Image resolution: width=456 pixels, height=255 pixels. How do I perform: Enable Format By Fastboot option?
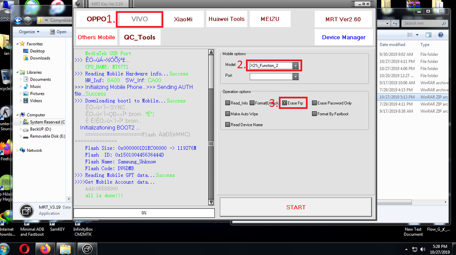click(314, 114)
